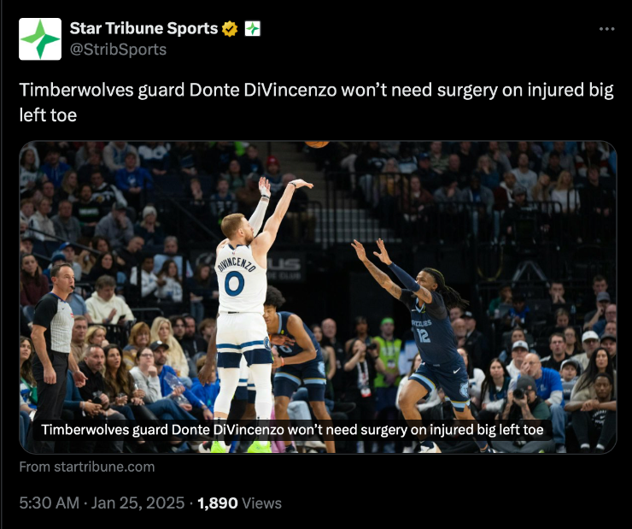Open the Star Tribune Sports display name
The height and width of the screenshot is (529, 632).
coord(143,28)
